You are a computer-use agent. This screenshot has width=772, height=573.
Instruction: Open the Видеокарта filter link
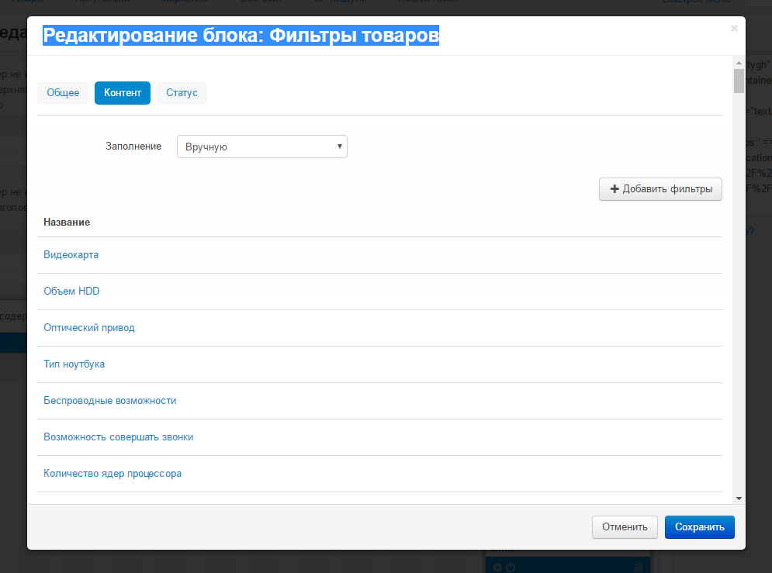71,255
